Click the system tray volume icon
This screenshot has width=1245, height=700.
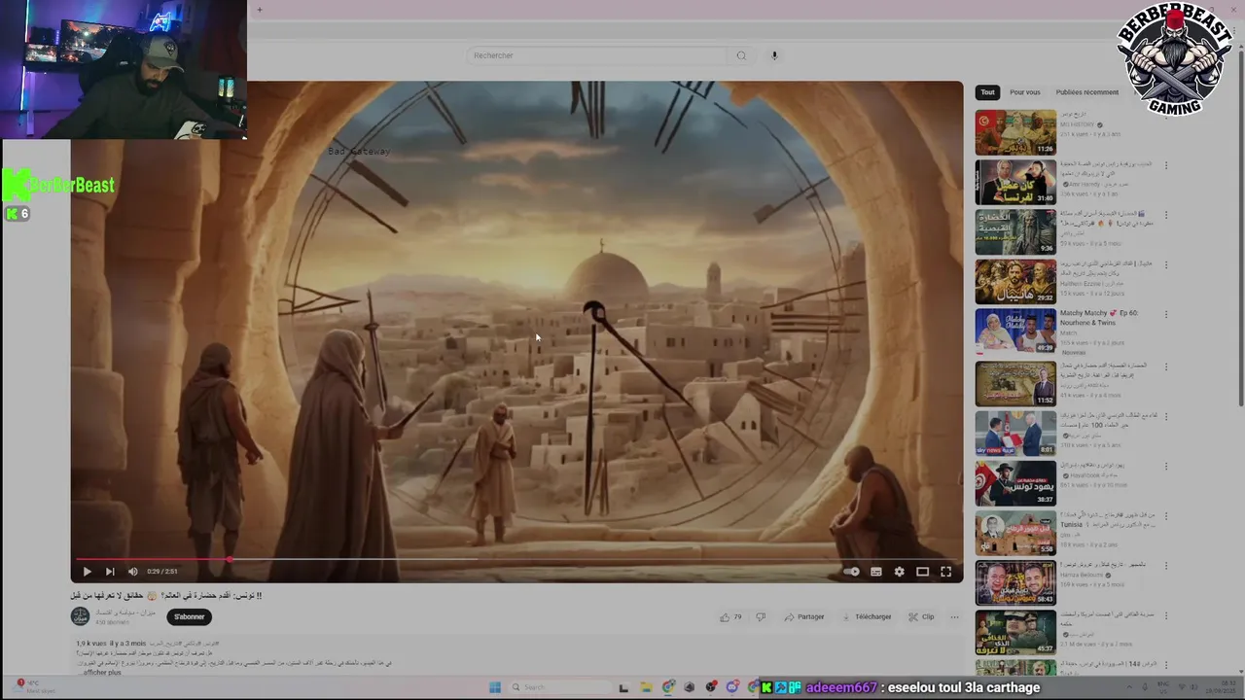pos(1192,686)
